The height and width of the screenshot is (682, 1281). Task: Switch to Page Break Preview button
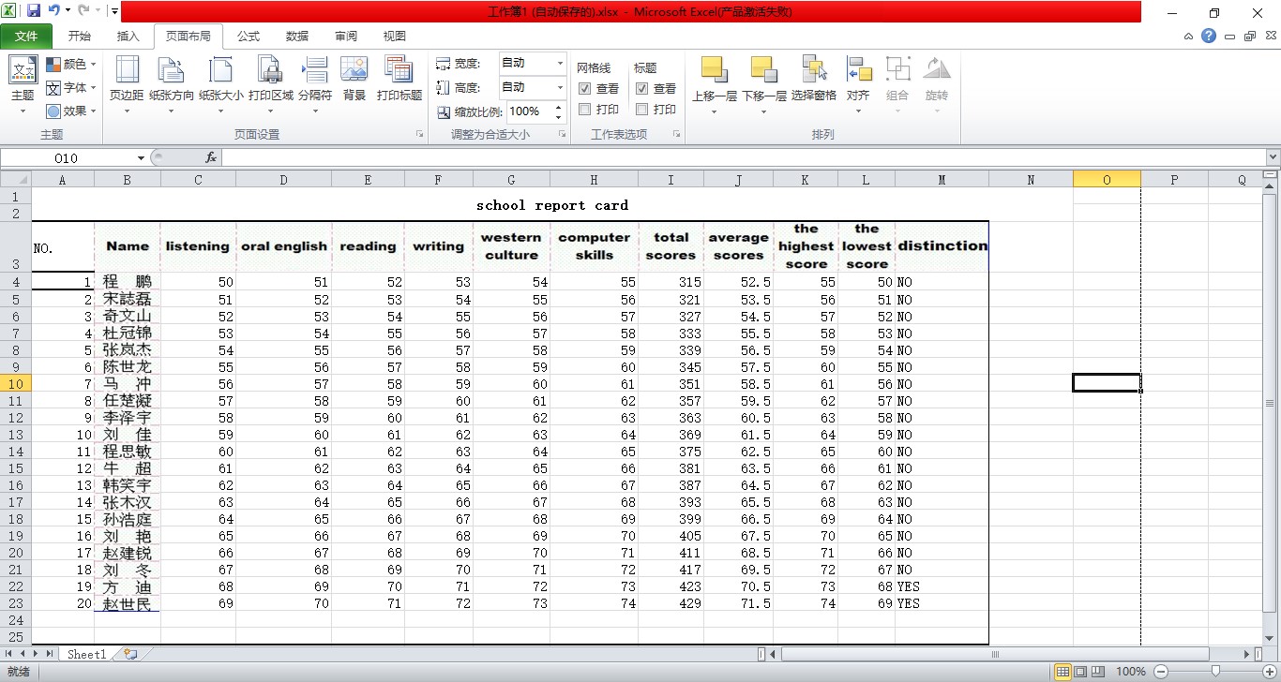click(x=1096, y=672)
